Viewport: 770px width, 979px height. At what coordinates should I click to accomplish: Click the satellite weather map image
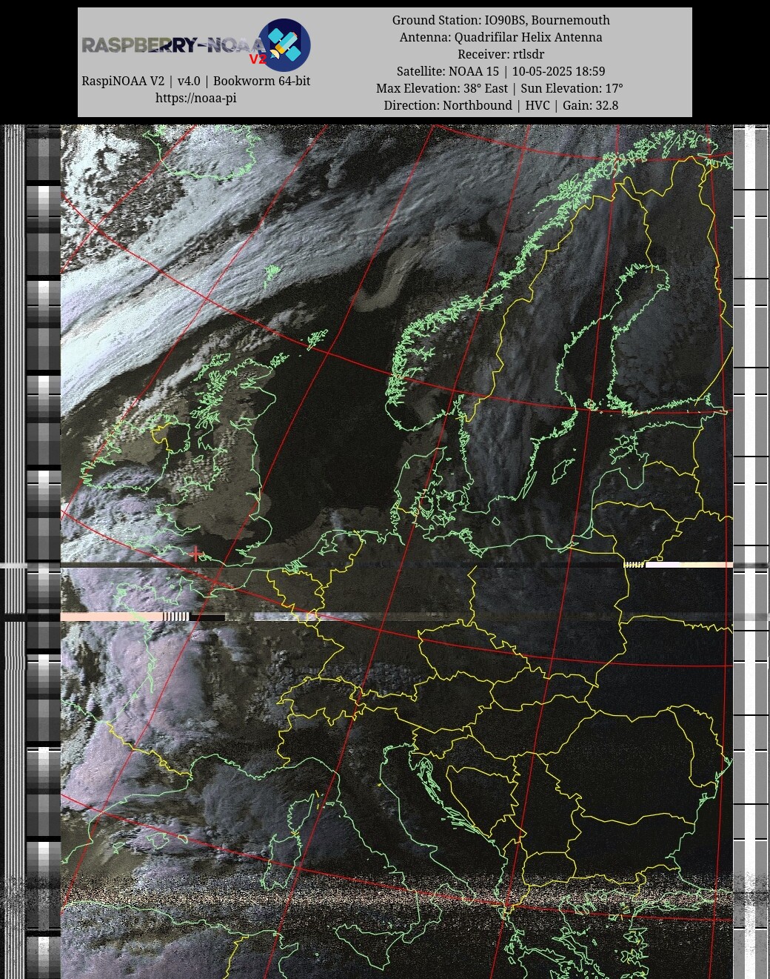[396, 552]
